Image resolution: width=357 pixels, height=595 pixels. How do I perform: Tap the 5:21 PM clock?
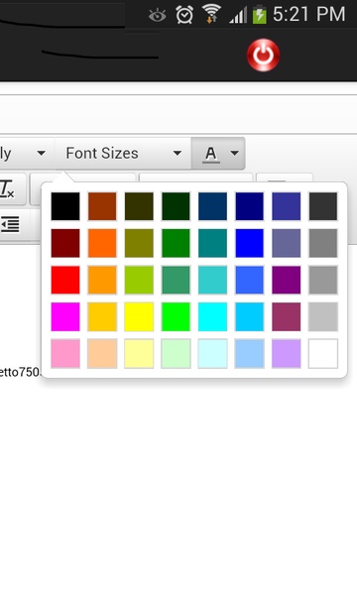coord(308,15)
